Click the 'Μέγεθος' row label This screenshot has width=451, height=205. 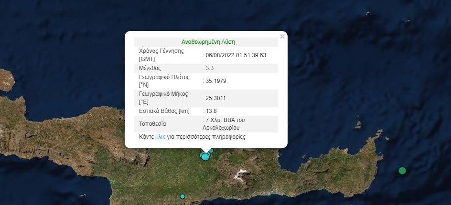tap(150, 68)
